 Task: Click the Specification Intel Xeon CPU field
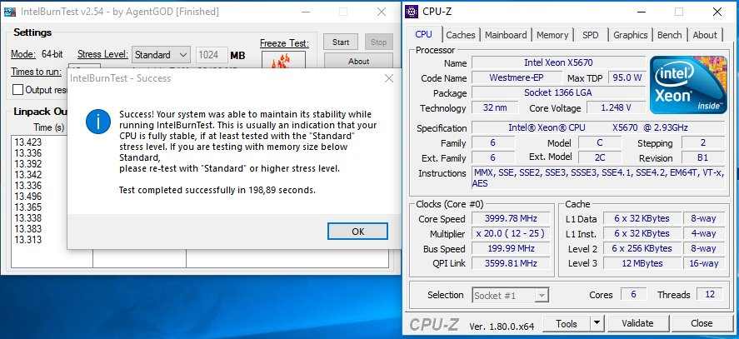tap(598, 127)
